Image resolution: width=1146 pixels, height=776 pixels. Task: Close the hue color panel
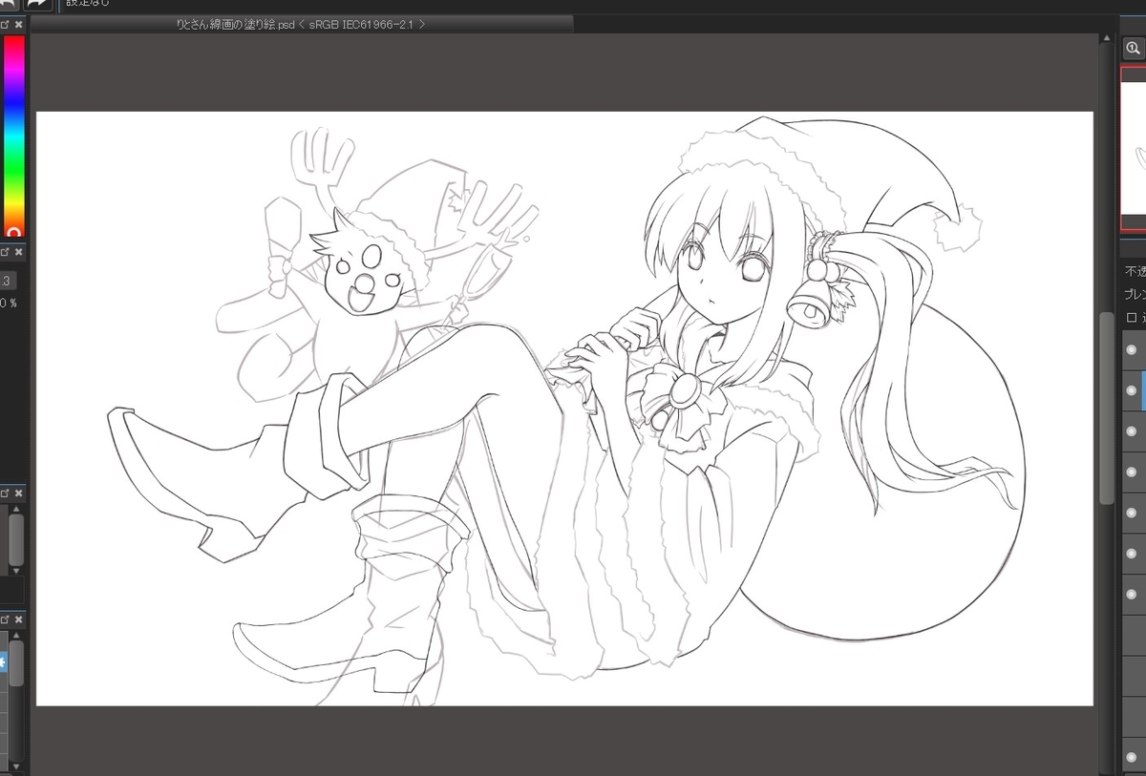[x=18, y=24]
